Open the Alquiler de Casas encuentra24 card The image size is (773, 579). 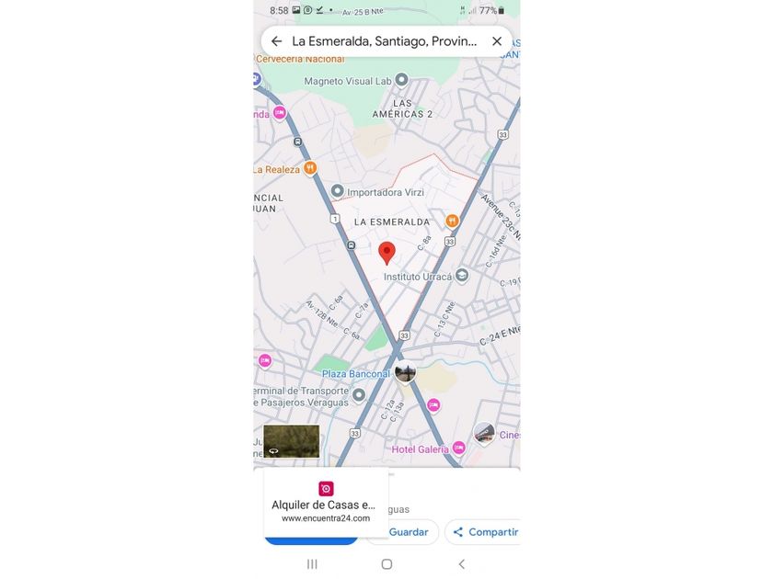click(326, 503)
